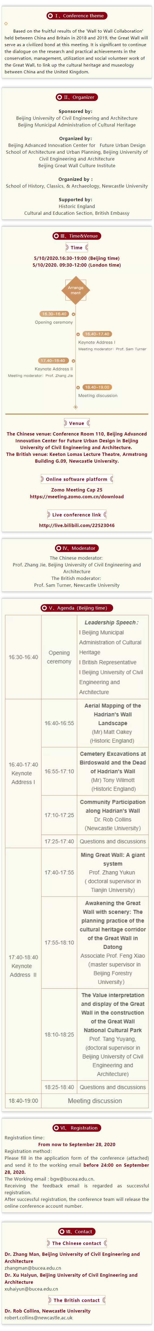Click the Registration section header badge
Viewport: 154px width, 1331px height.
[x=77, y=1127]
